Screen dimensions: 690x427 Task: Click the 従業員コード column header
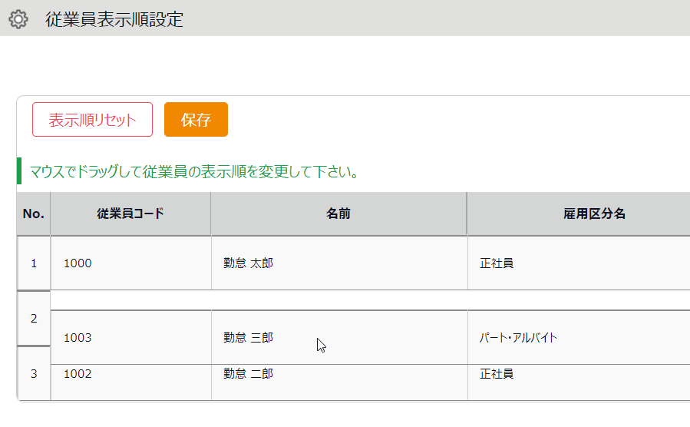130,213
